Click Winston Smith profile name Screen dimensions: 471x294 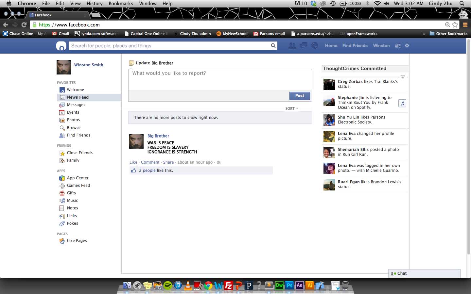pos(89,65)
